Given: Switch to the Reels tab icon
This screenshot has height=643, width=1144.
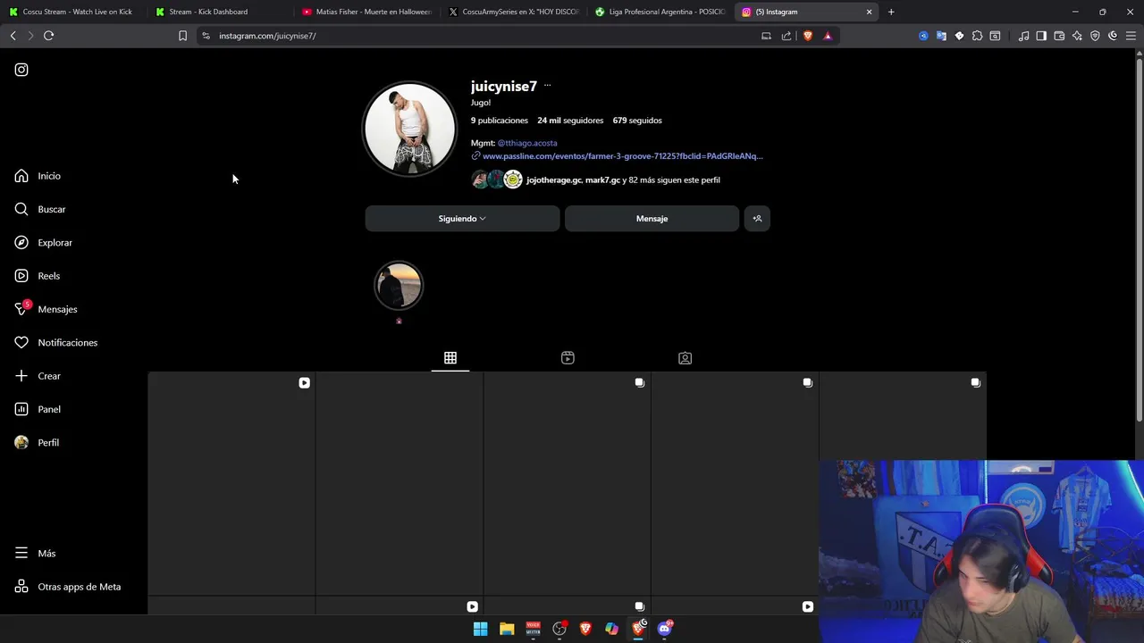Looking at the screenshot, I should (568, 358).
